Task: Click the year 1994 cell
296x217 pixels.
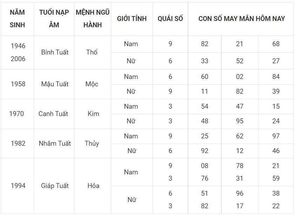Action: [x=18, y=186]
